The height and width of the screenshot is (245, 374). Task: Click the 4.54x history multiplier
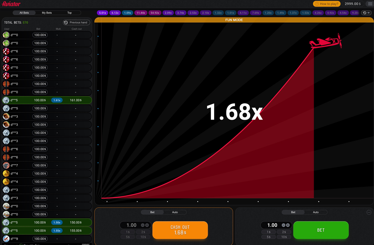(x=343, y=13)
